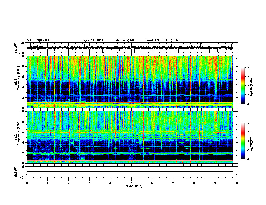The image size is (266, 205).
Task: Click the "Time (min)" x-axis label
Action: point(134,186)
